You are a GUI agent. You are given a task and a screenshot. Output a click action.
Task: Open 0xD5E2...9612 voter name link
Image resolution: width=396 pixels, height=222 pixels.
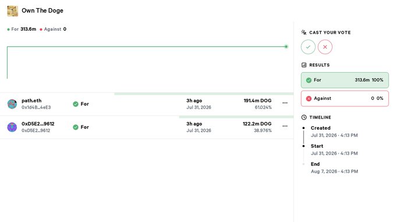38,124
